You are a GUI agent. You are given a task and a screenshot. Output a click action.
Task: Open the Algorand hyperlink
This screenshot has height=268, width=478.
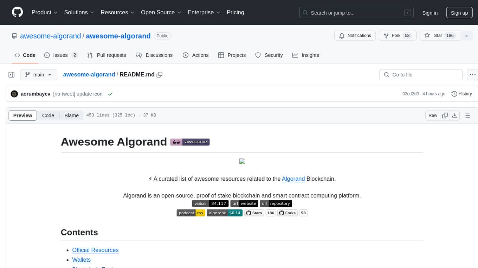tap(293, 179)
